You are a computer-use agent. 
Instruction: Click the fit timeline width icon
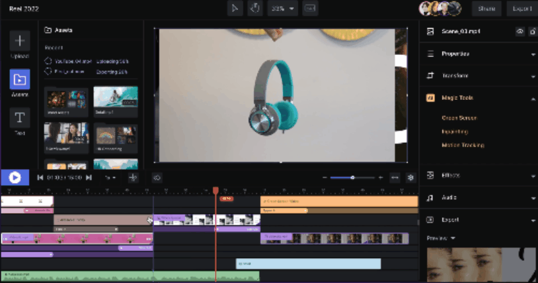[395, 178]
